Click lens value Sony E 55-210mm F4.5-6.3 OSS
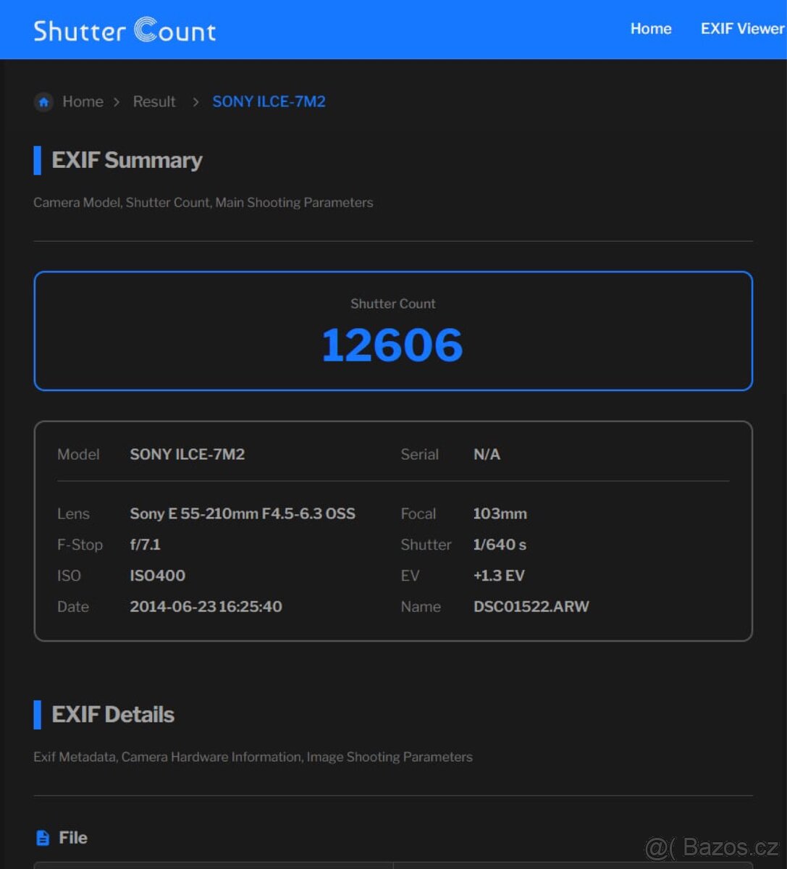 [x=243, y=513]
